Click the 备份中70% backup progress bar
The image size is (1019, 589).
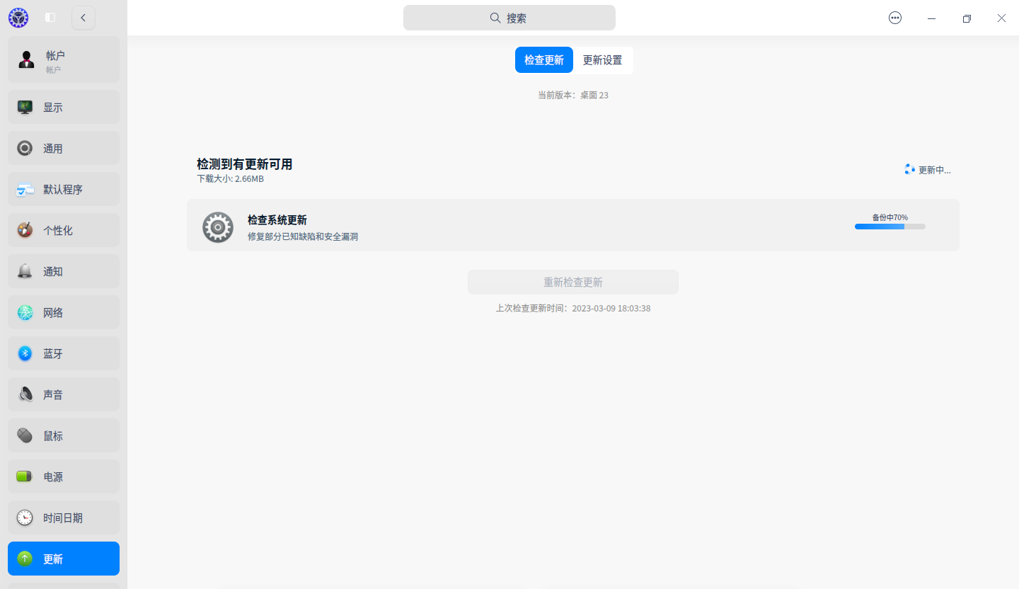890,227
